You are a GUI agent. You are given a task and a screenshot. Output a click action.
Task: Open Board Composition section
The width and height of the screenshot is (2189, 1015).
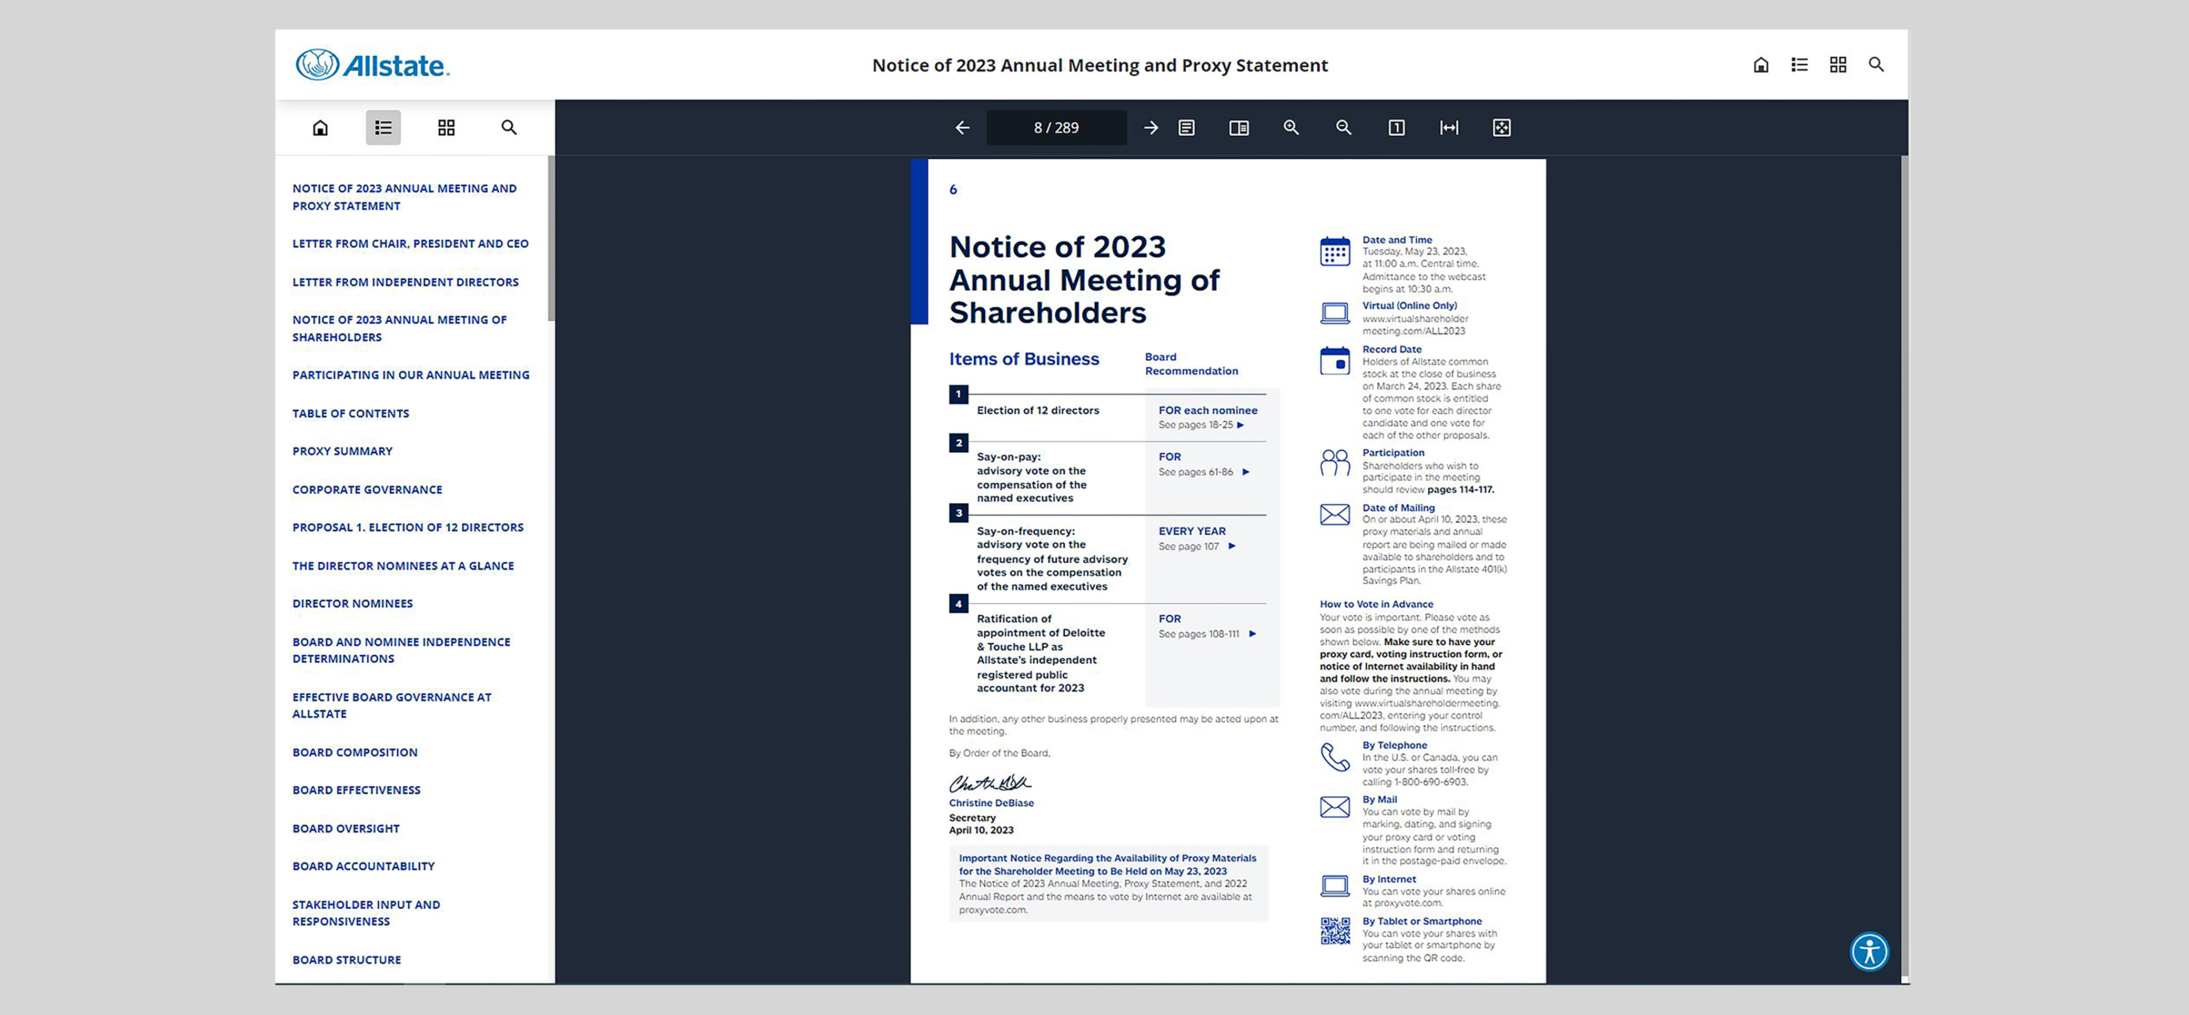click(x=355, y=753)
